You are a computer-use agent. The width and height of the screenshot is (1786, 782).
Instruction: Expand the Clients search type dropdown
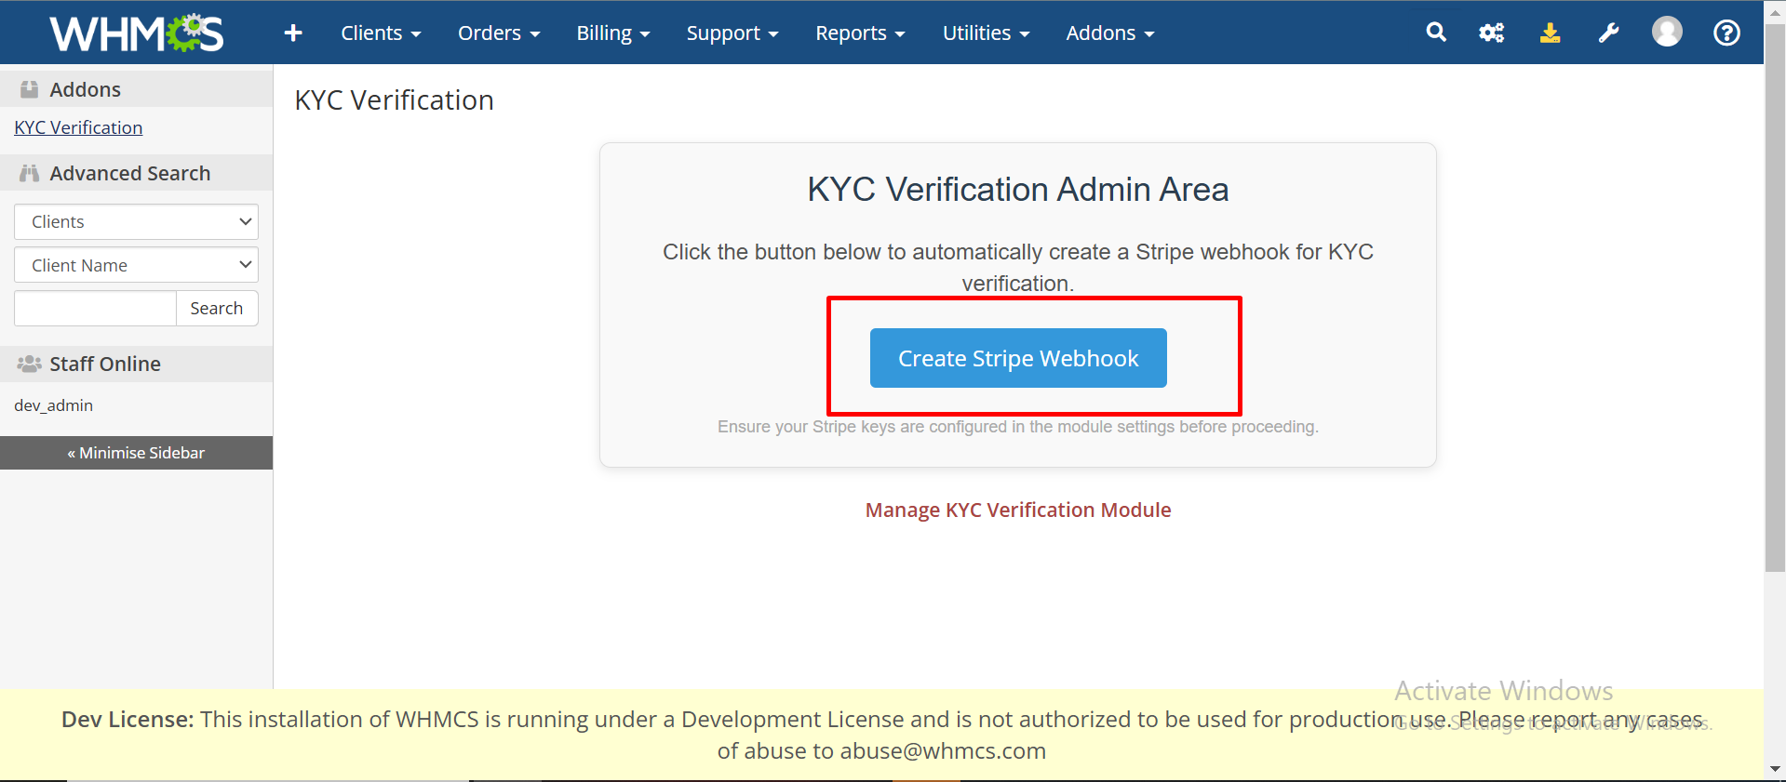click(136, 221)
